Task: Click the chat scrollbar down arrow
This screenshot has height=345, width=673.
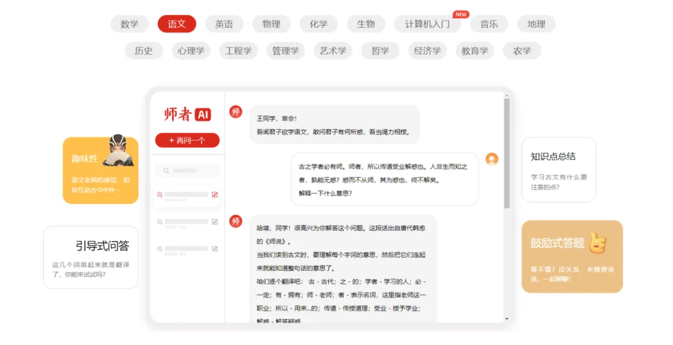Action: click(x=507, y=318)
